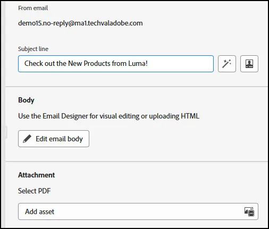Select the from email address text

point(80,23)
